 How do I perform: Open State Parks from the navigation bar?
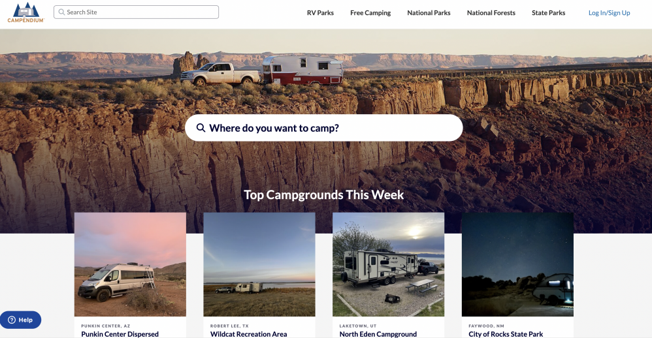549,13
